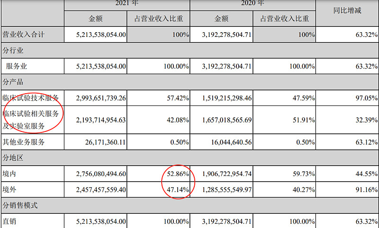Screen dimensions: 379x228
Task: Click amount 1,285,555,549.97
Action: pos(227,190)
